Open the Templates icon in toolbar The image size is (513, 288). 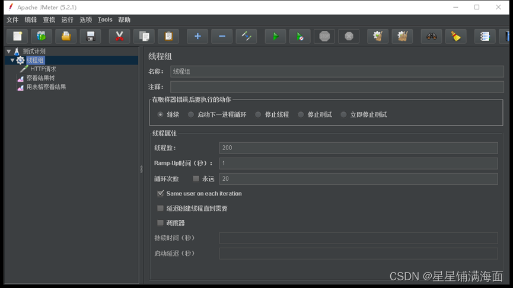[42, 36]
